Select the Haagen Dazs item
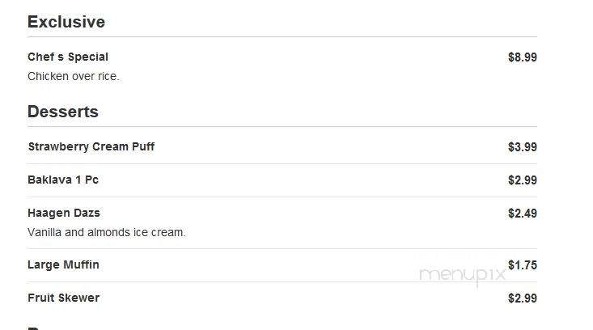593x330 pixels. pos(64,214)
